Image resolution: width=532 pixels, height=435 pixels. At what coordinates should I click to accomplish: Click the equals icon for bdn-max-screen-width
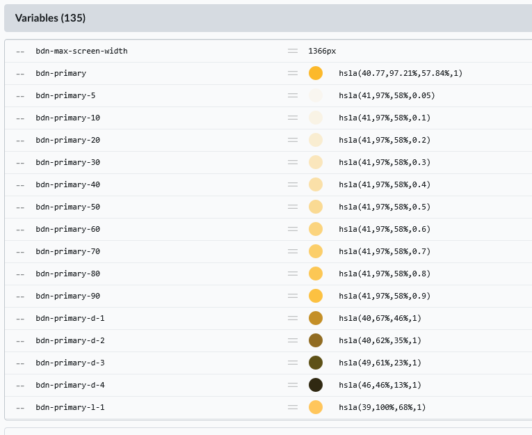(x=293, y=51)
